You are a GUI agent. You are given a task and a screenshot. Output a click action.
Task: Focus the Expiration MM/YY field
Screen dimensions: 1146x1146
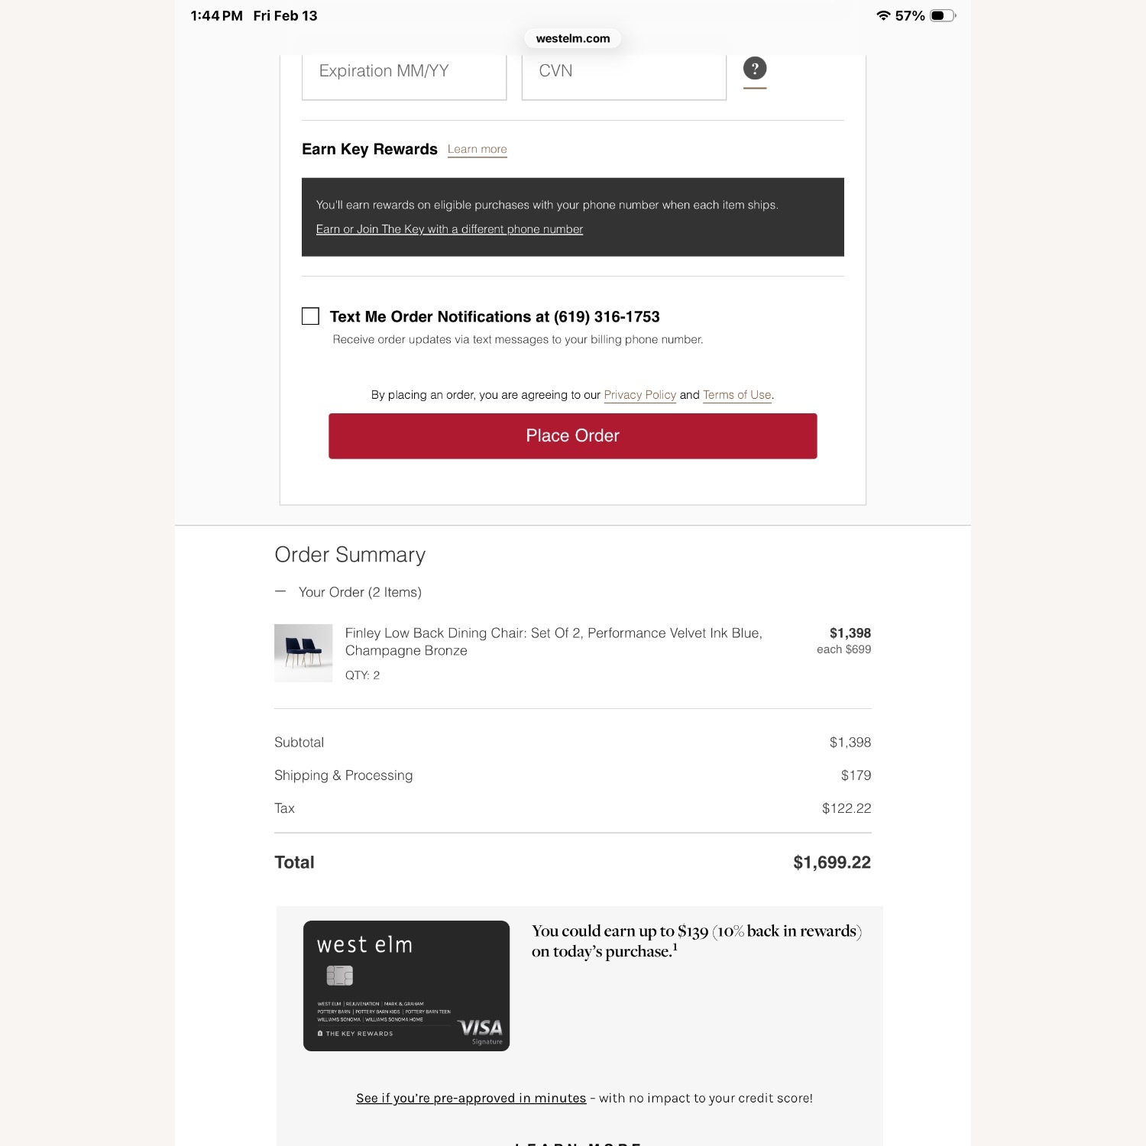(x=404, y=72)
